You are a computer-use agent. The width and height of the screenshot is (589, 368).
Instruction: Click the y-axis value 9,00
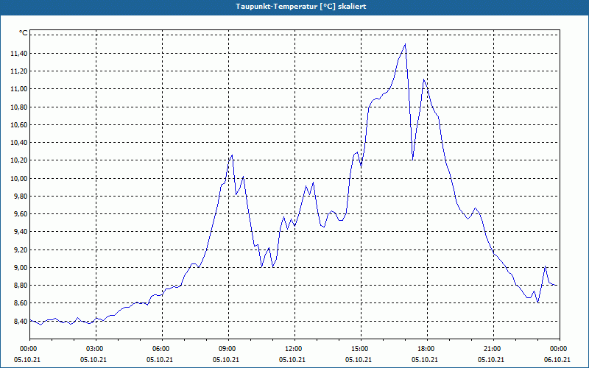[20, 268]
